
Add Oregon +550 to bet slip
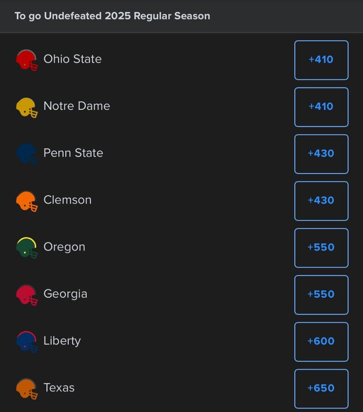point(321,248)
